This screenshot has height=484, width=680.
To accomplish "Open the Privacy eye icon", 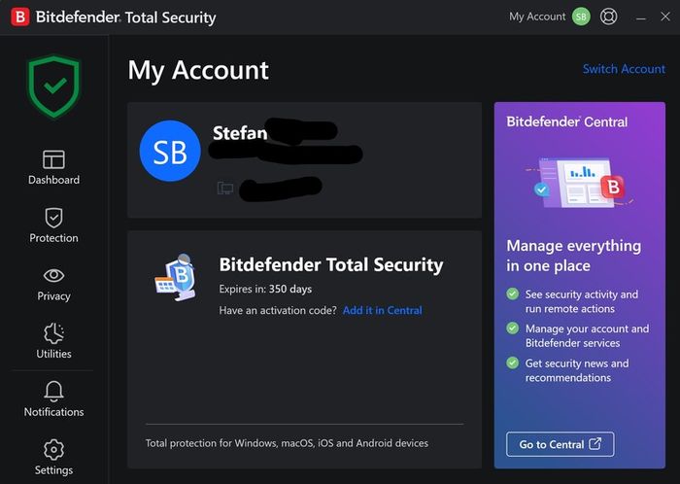I will 53,275.
